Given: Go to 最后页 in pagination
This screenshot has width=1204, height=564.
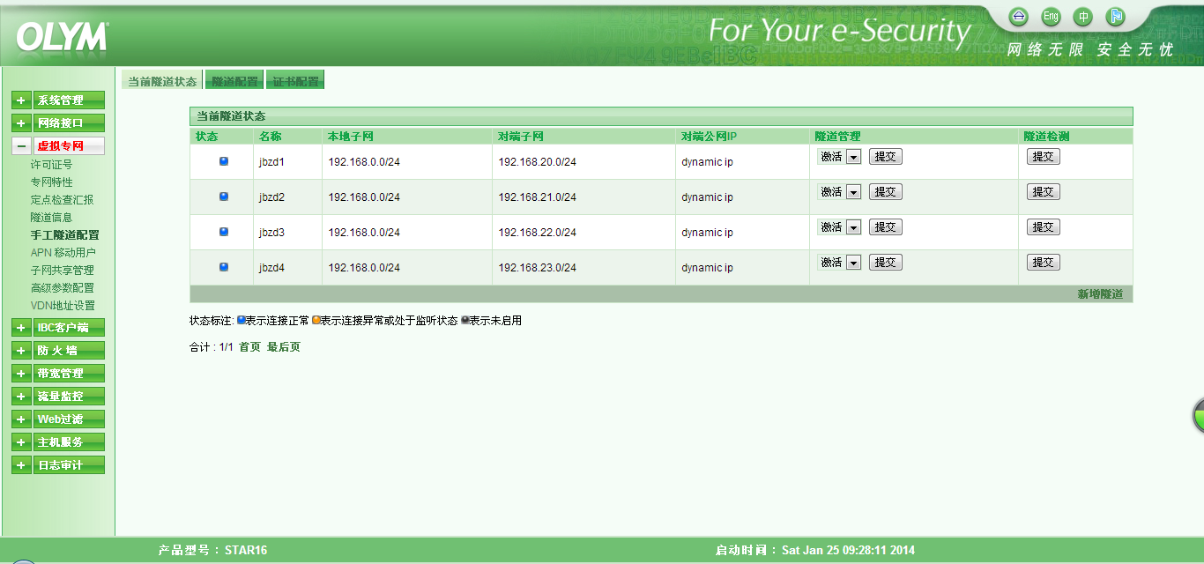Looking at the screenshot, I should click(x=284, y=347).
